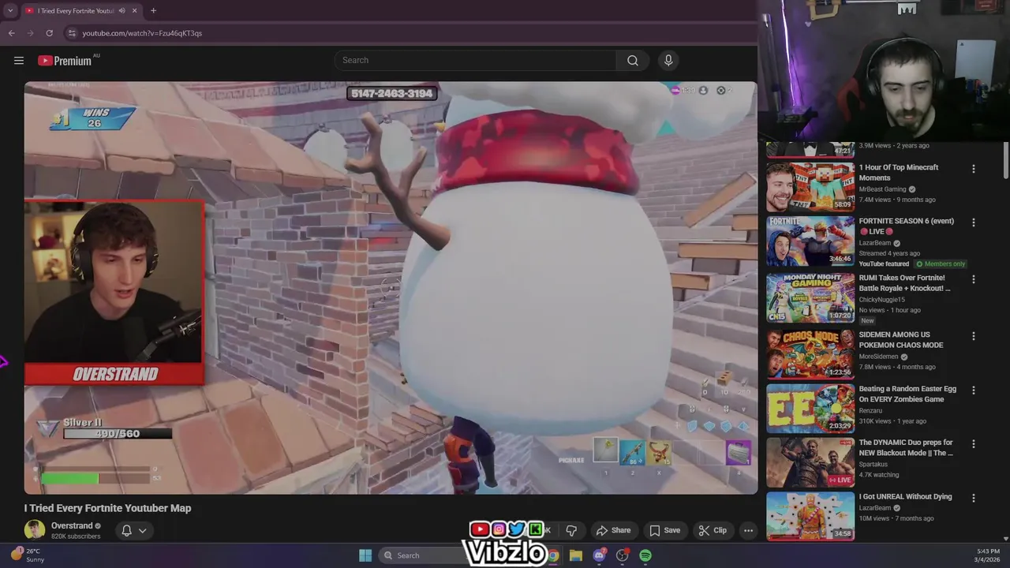Open options menu for FORTNITE SEASON 6 video
Screen dimensions: 1010x568
tap(973, 222)
